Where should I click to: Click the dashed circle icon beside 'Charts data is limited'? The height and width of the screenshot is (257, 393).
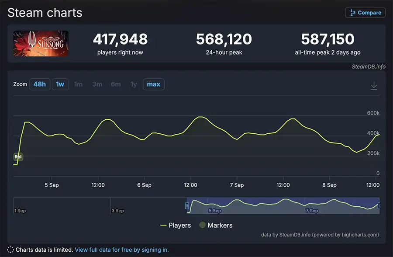pos(10,250)
